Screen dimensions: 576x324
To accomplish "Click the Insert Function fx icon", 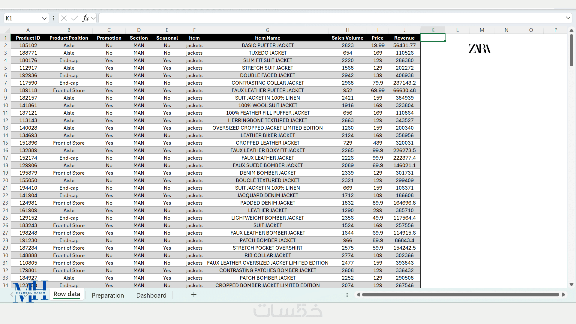I will coord(85,18).
